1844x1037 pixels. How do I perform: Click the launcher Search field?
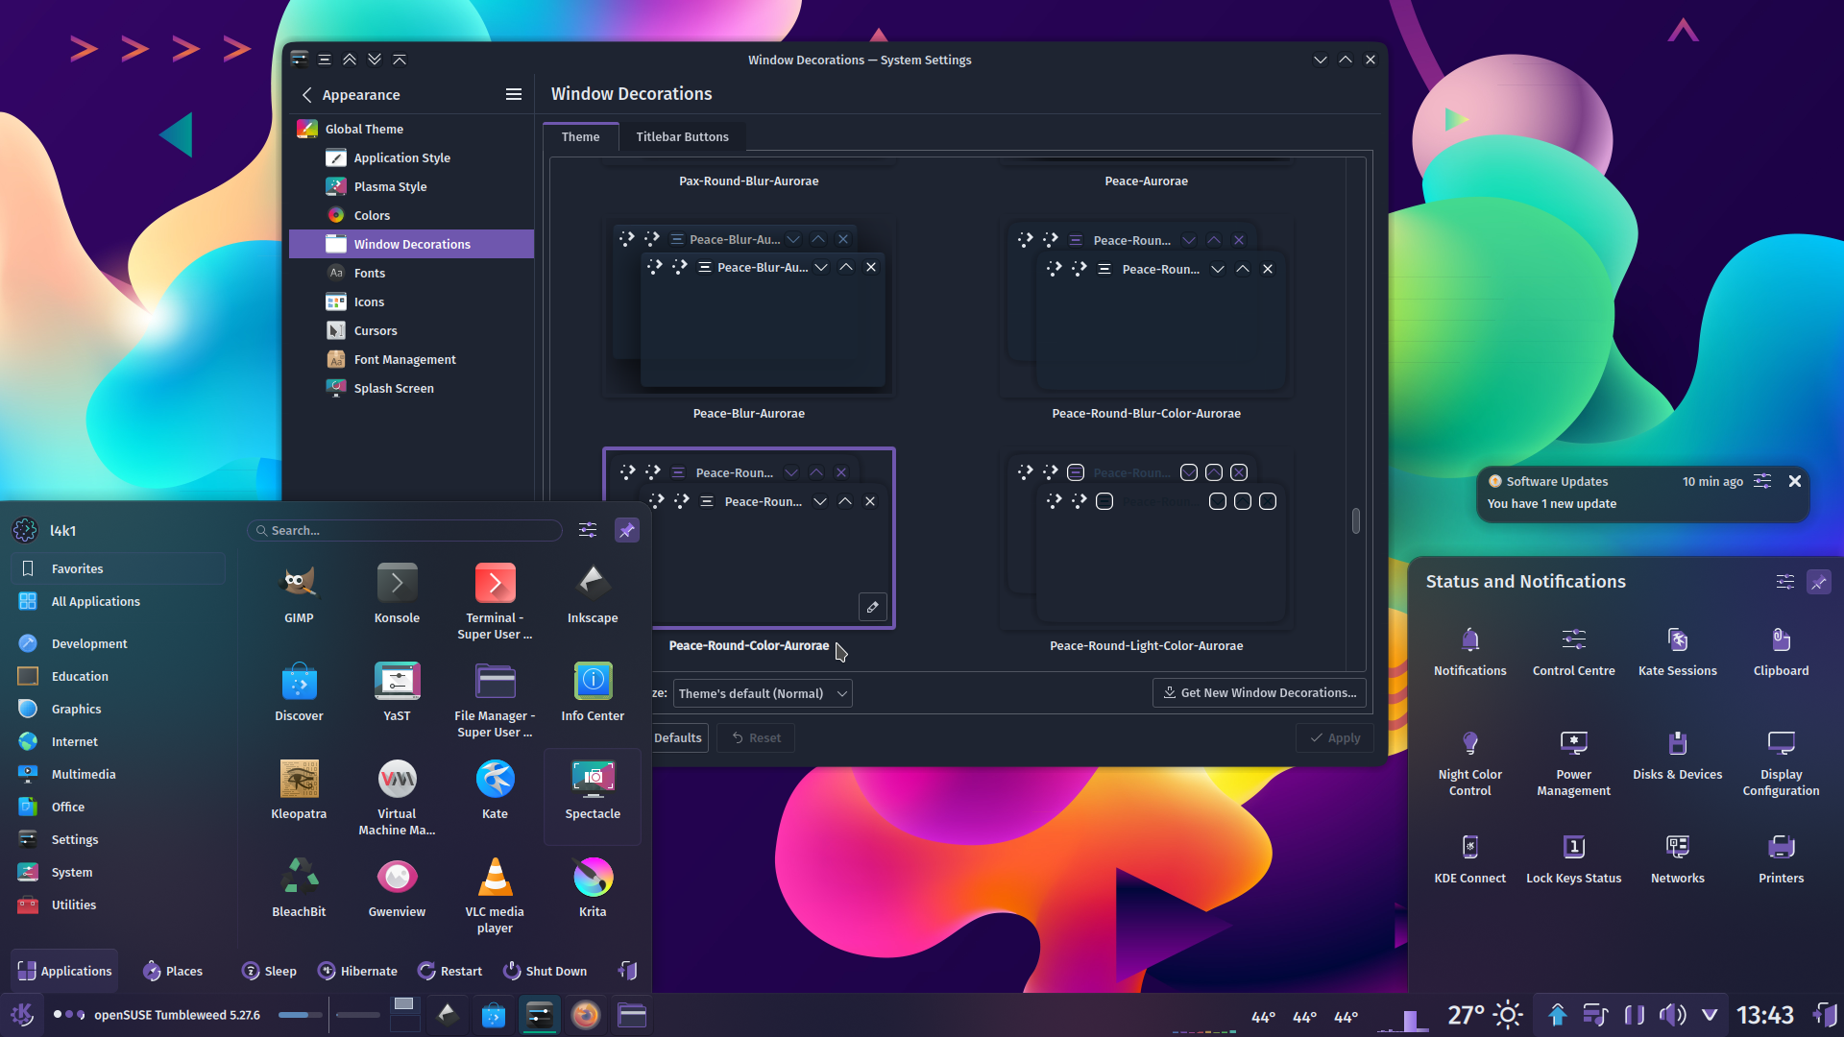(x=404, y=530)
